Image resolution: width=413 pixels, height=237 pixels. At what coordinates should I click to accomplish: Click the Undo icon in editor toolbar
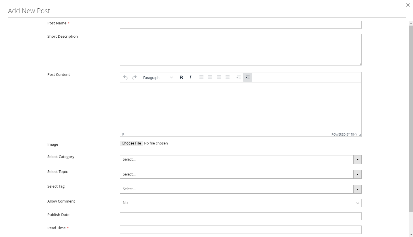[x=125, y=78]
